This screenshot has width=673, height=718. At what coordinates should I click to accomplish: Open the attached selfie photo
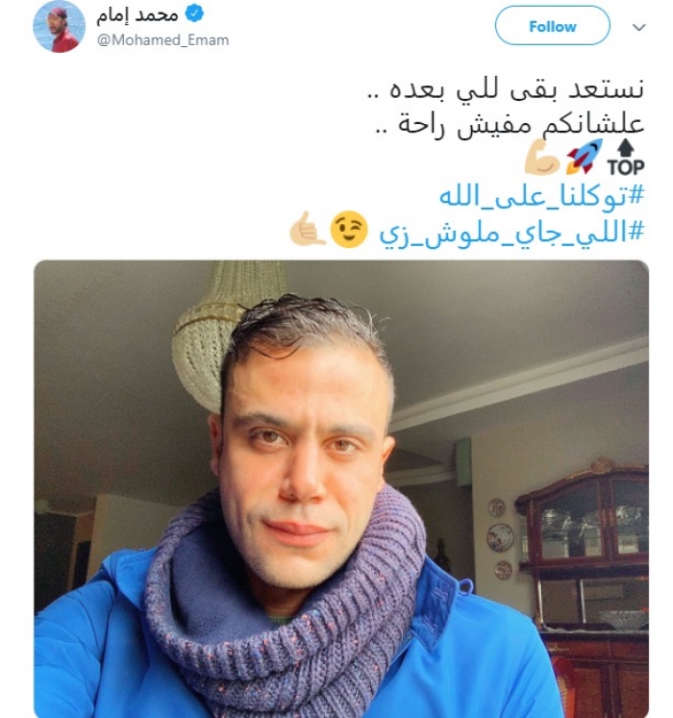click(x=341, y=488)
